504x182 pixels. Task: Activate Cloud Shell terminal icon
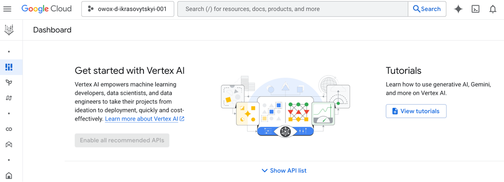coord(476,9)
